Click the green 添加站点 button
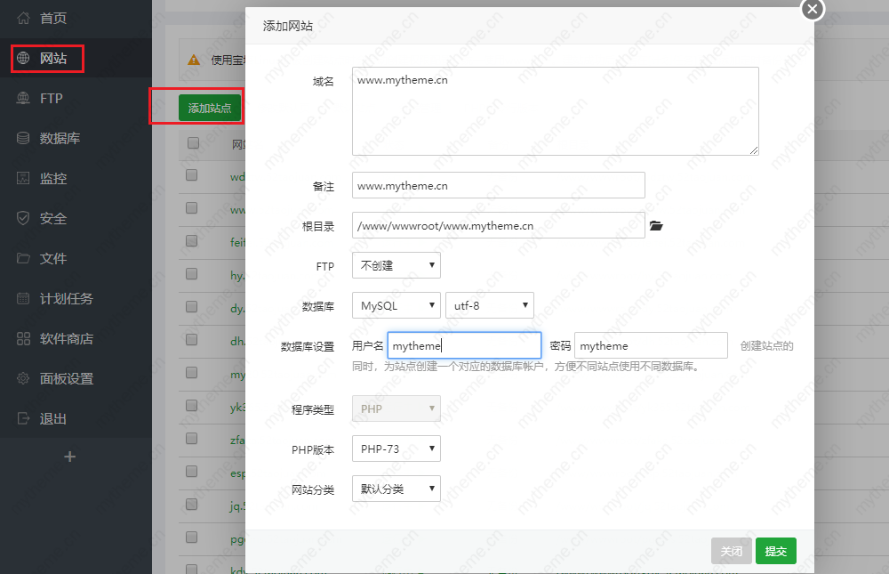 (210, 108)
